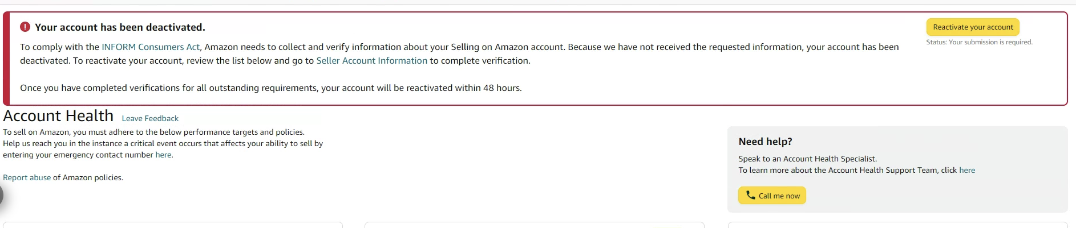Image resolution: width=1076 pixels, height=228 pixels.
Task: Click the 'reactivated within 48 hours' sentence
Action: [x=271, y=88]
